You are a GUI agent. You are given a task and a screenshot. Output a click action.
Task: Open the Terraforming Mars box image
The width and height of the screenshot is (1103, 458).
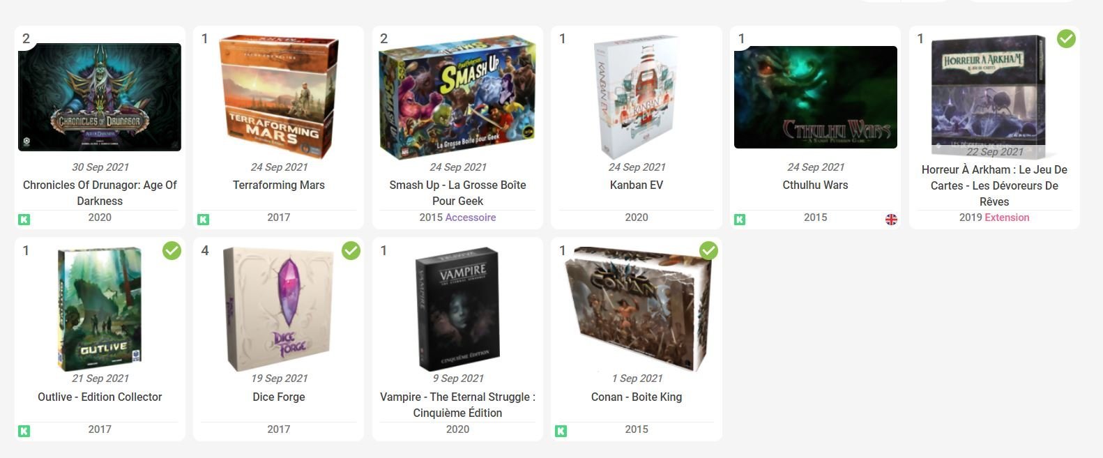pyautogui.click(x=279, y=96)
